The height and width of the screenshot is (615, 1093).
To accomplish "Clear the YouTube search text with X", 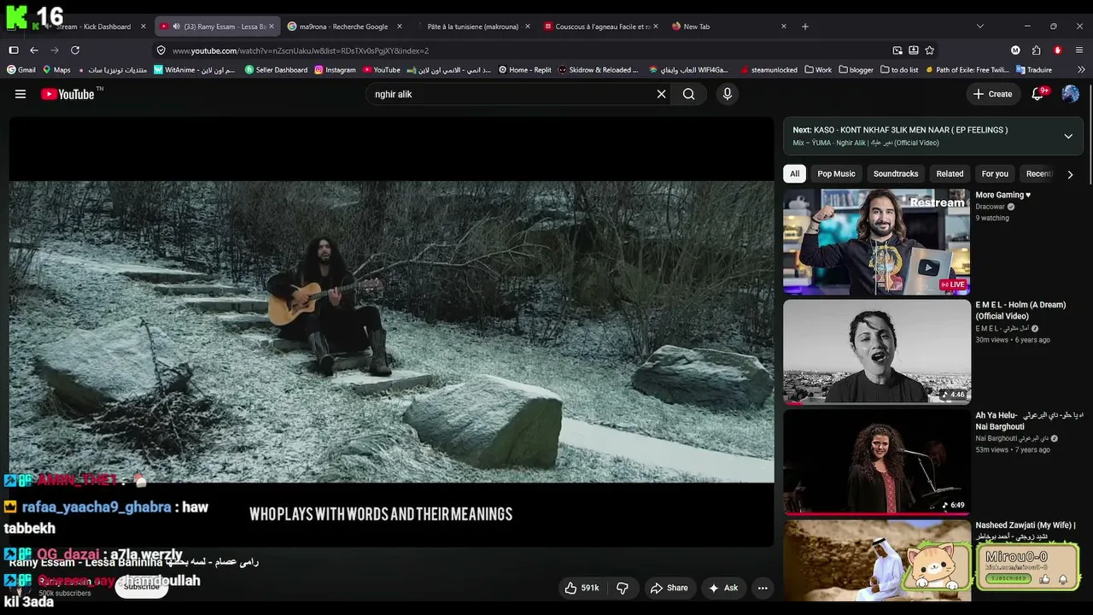I will (661, 94).
